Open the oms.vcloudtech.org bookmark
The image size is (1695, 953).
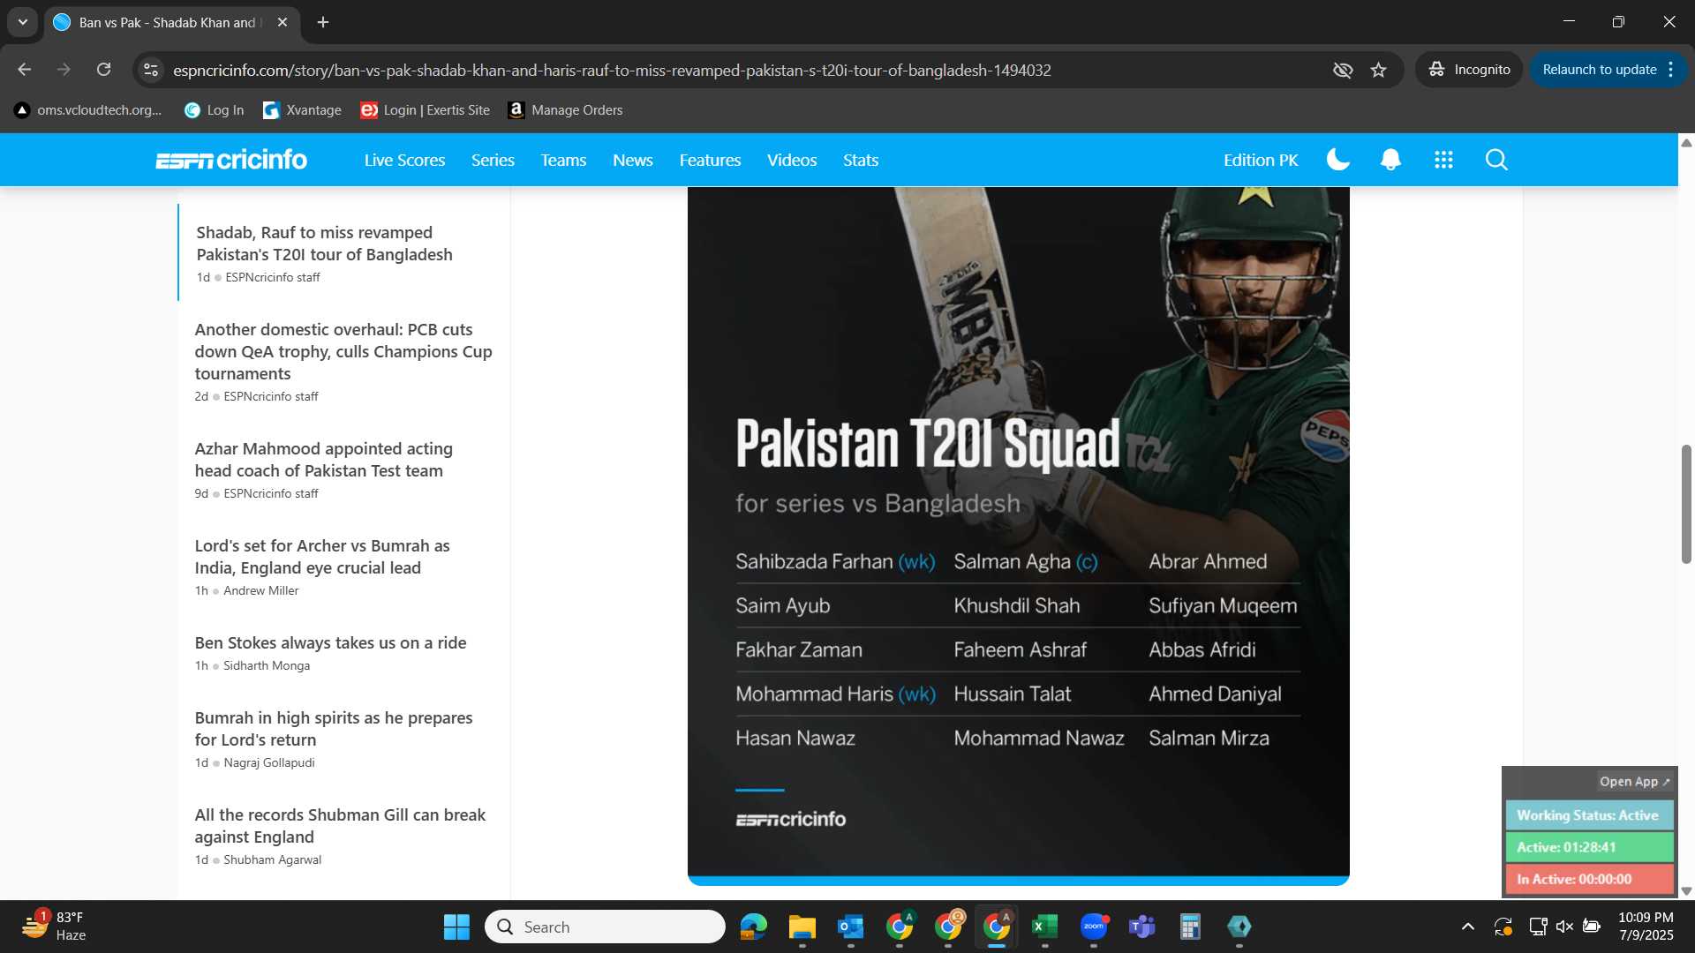point(88,110)
